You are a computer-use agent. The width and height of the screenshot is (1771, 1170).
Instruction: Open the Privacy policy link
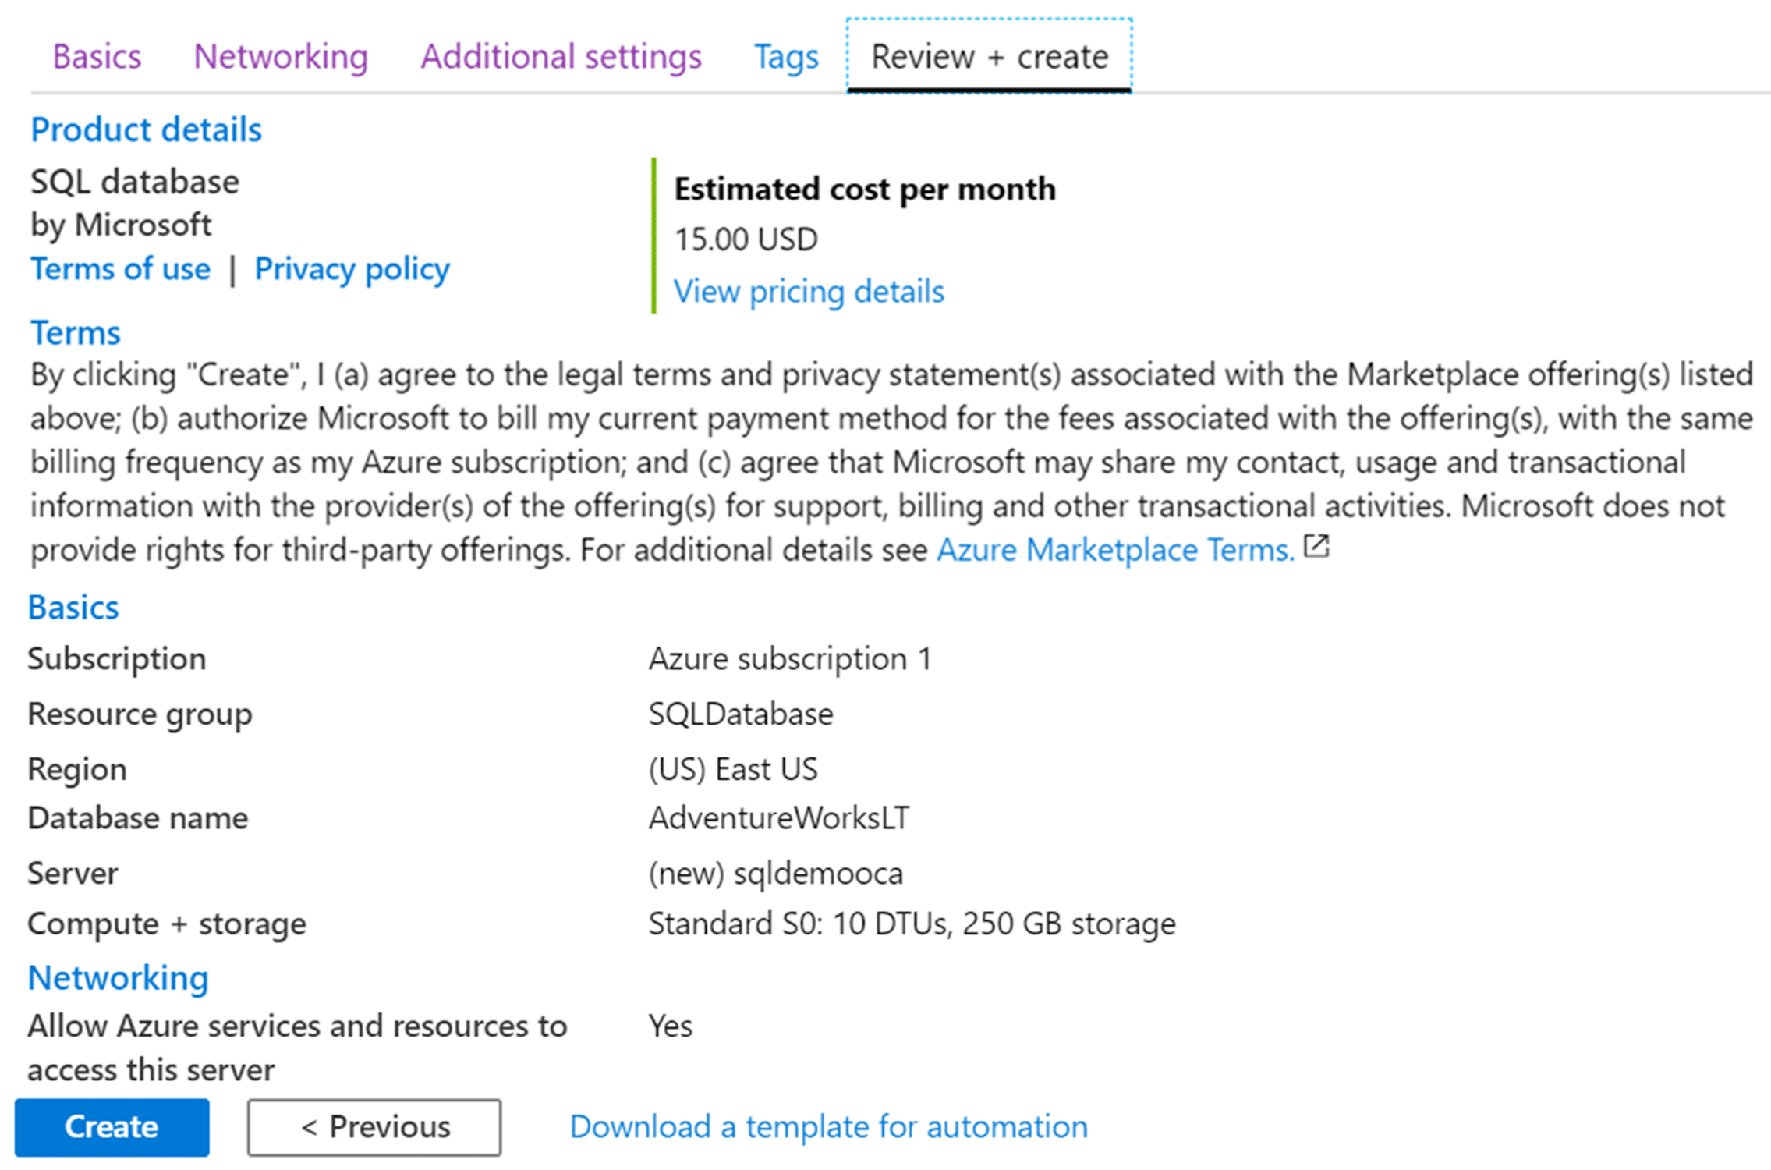click(352, 269)
